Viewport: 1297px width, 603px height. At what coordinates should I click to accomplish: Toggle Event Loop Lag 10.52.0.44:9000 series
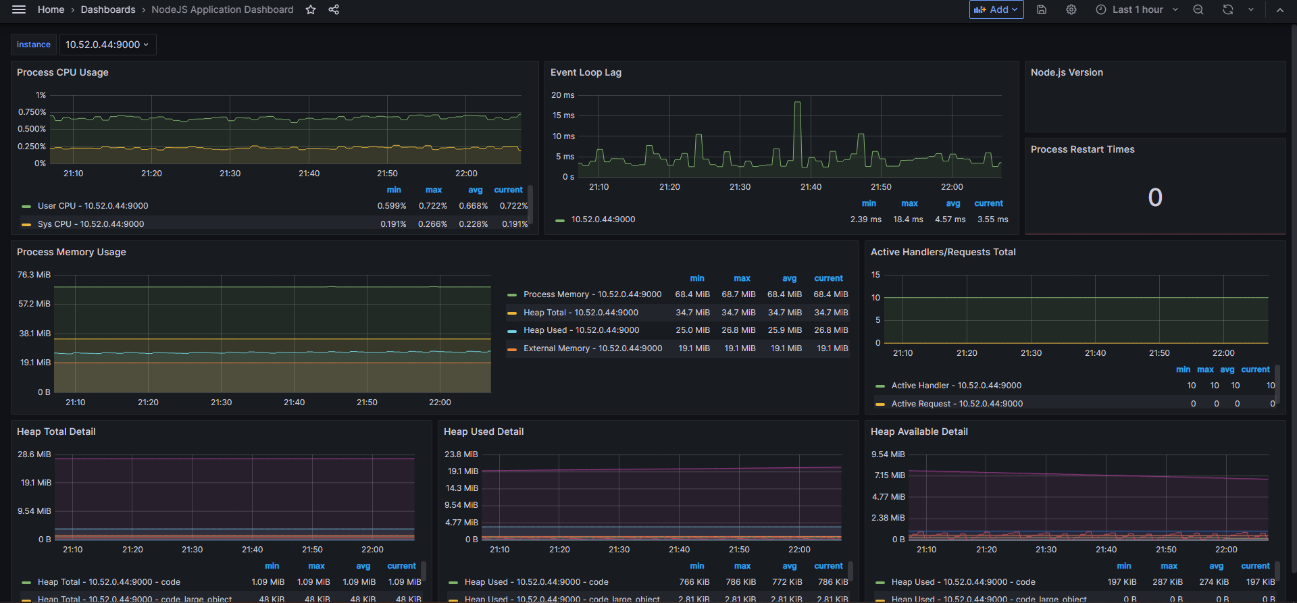coord(603,219)
